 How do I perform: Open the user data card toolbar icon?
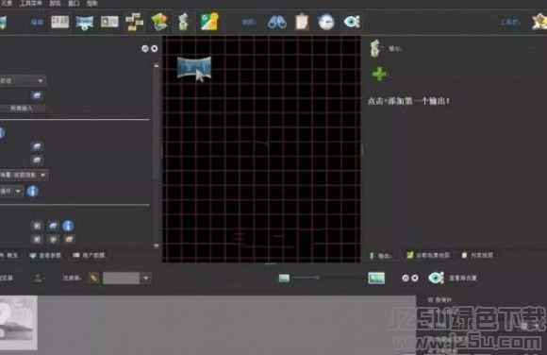coord(109,22)
